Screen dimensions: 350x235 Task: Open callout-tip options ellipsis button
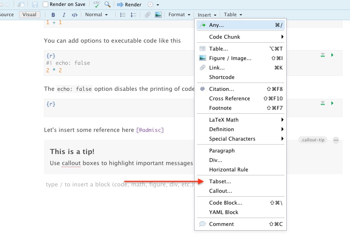(336, 140)
